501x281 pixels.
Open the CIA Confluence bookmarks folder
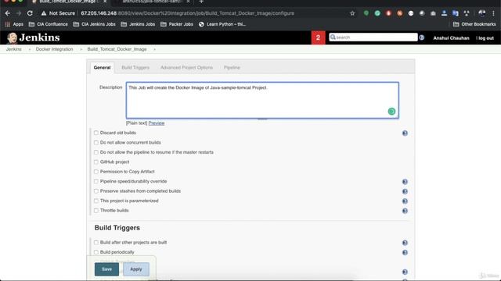click(x=49, y=24)
